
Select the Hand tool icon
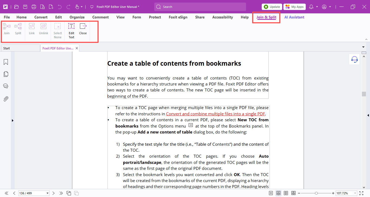point(77,7)
